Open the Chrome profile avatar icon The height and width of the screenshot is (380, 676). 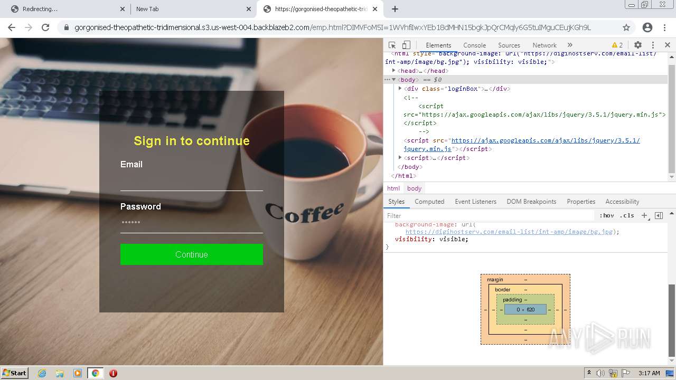(647, 27)
